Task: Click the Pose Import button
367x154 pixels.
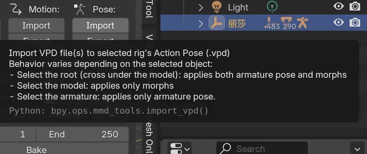Action: [100, 25]
